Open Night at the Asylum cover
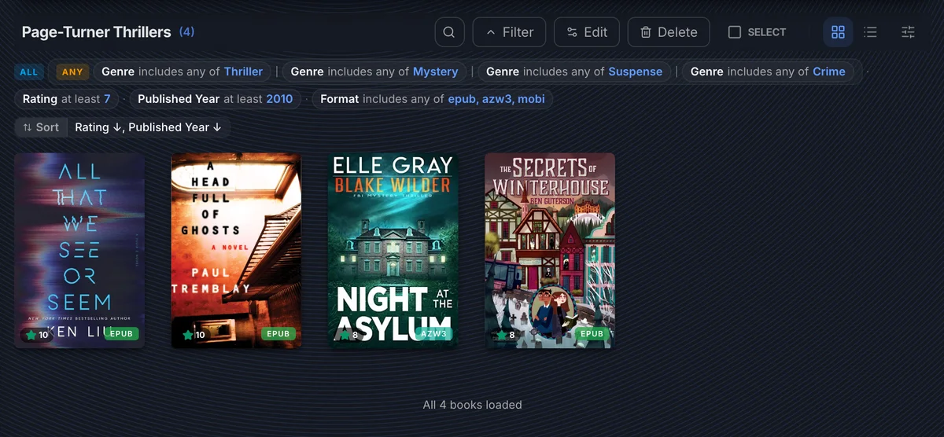The width and height of the screenshot is (944, 437). [393, 251]
